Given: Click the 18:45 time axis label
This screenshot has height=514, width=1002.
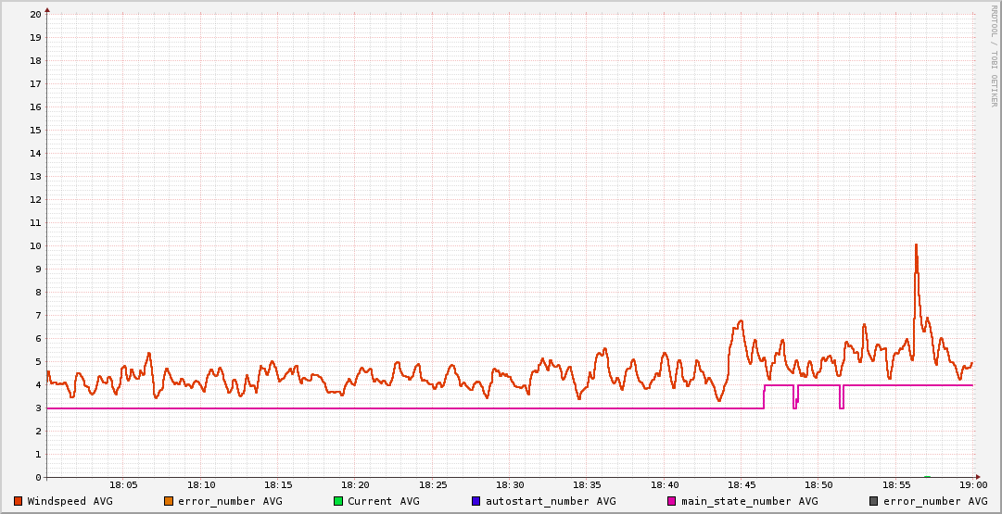Looking at the screenshot, I should click(x=742, y=485).
